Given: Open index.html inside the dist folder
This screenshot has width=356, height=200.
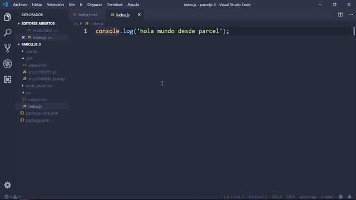Looking at the screenshot, I should (38, 66).
